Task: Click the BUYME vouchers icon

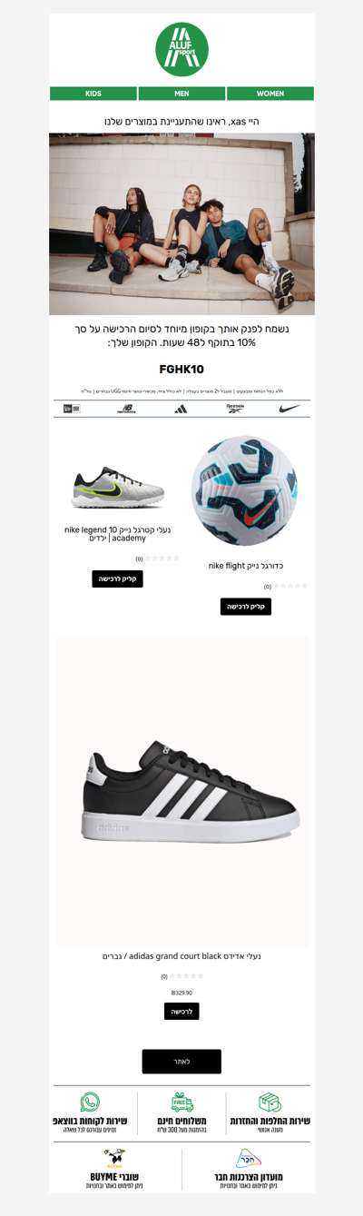Action: tap(114, 1158)
